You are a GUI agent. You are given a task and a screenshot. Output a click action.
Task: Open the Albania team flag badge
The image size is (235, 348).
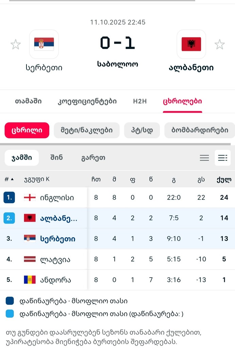click(191, 44)
